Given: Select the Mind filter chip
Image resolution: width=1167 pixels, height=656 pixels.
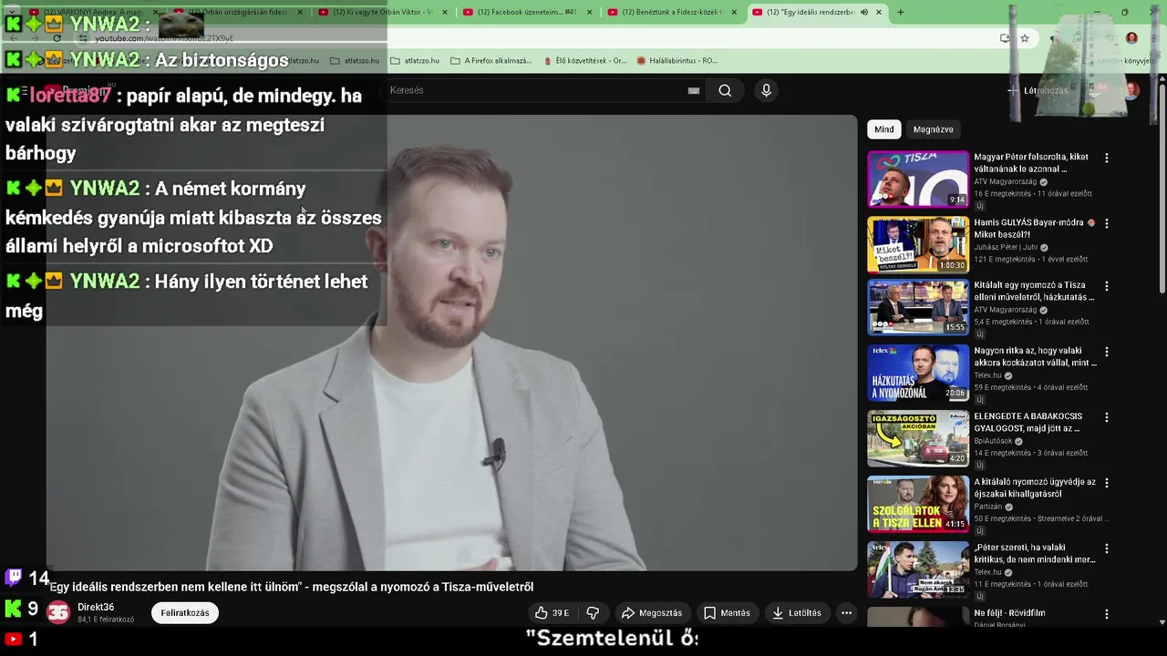Looking at the screenshot, I should pyautogui.click(x=884, y=129).
